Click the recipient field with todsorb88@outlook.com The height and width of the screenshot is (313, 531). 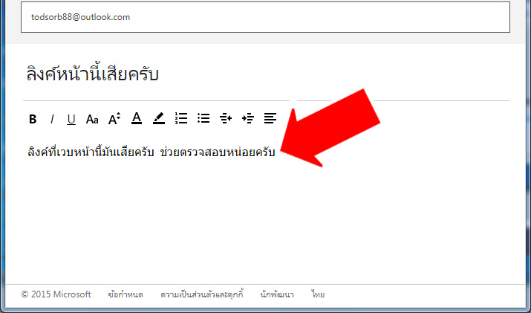[266, 17]
